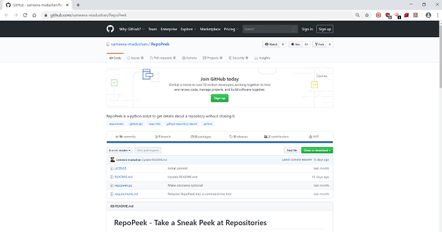
Task: Open the repositories topic tag
Action: click(x=116, y=124)
